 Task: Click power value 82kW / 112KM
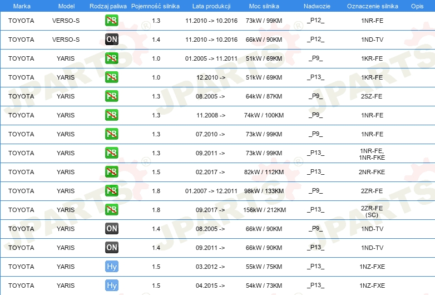click(264, 172)
